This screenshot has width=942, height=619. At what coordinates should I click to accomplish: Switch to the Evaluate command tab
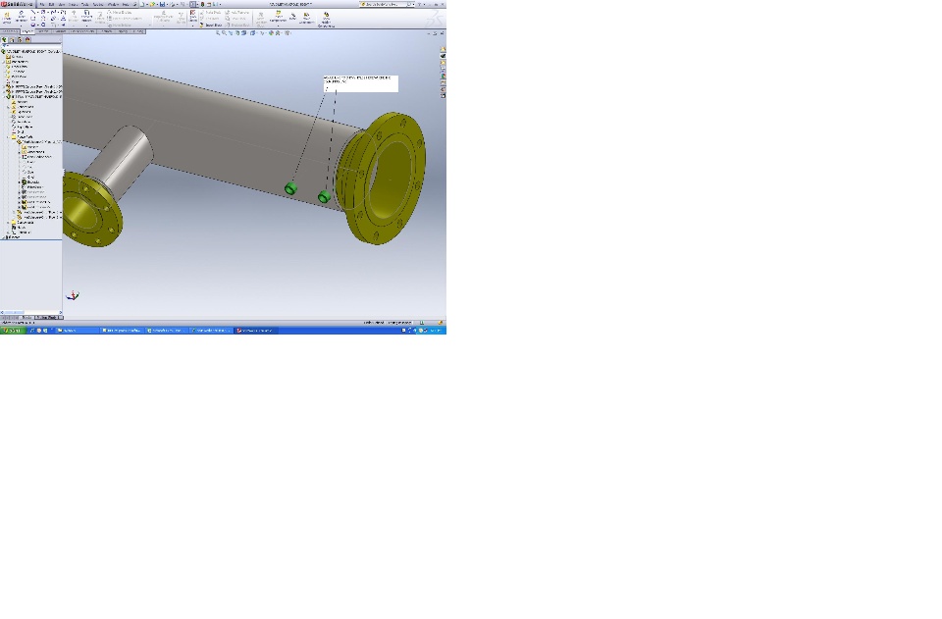(x=59, y=31)
